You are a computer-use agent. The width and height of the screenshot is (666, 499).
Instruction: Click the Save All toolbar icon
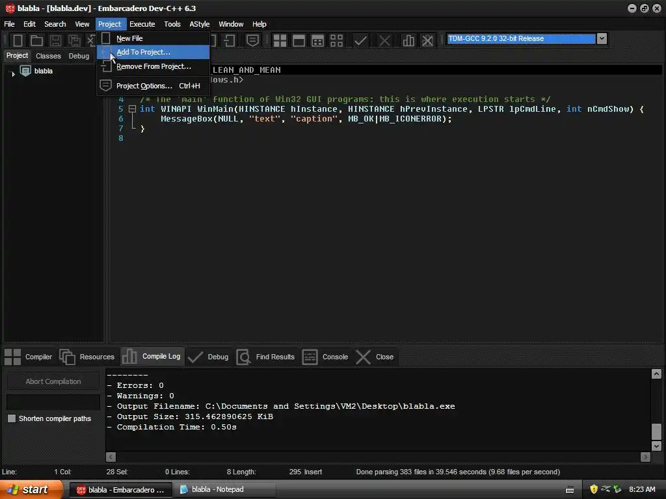pos(74,41)
